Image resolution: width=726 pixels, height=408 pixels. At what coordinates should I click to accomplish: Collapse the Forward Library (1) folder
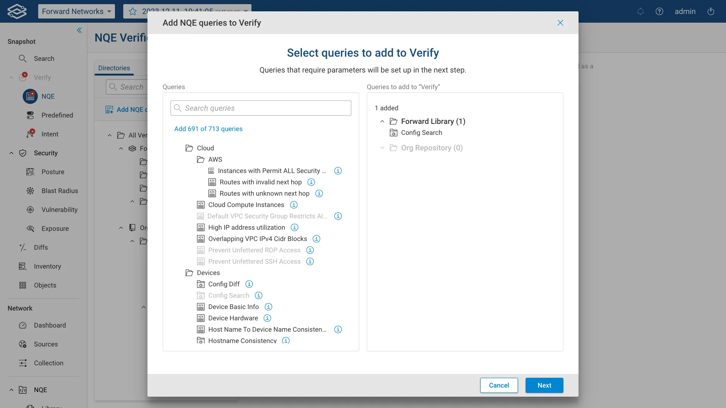[382, 121]
